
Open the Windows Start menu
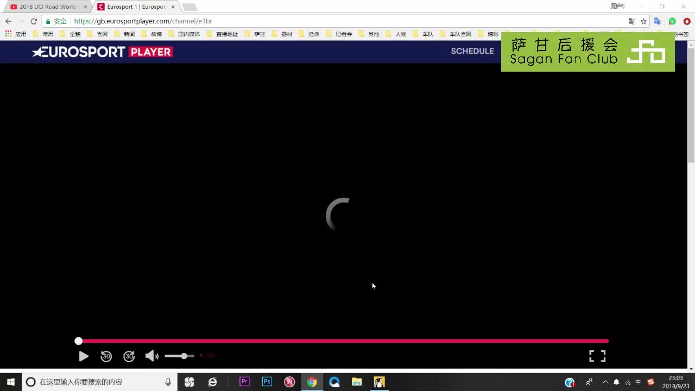(10, 382)
